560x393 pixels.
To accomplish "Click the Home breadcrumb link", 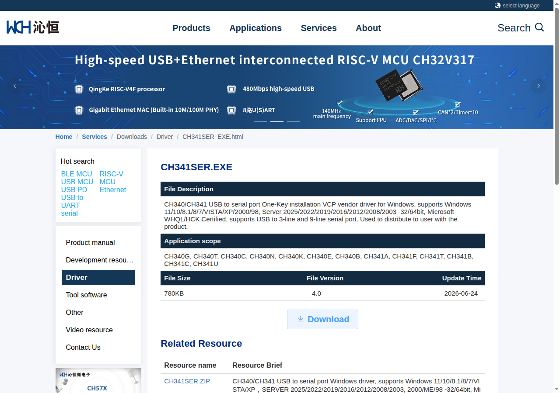I will (64, 137).
